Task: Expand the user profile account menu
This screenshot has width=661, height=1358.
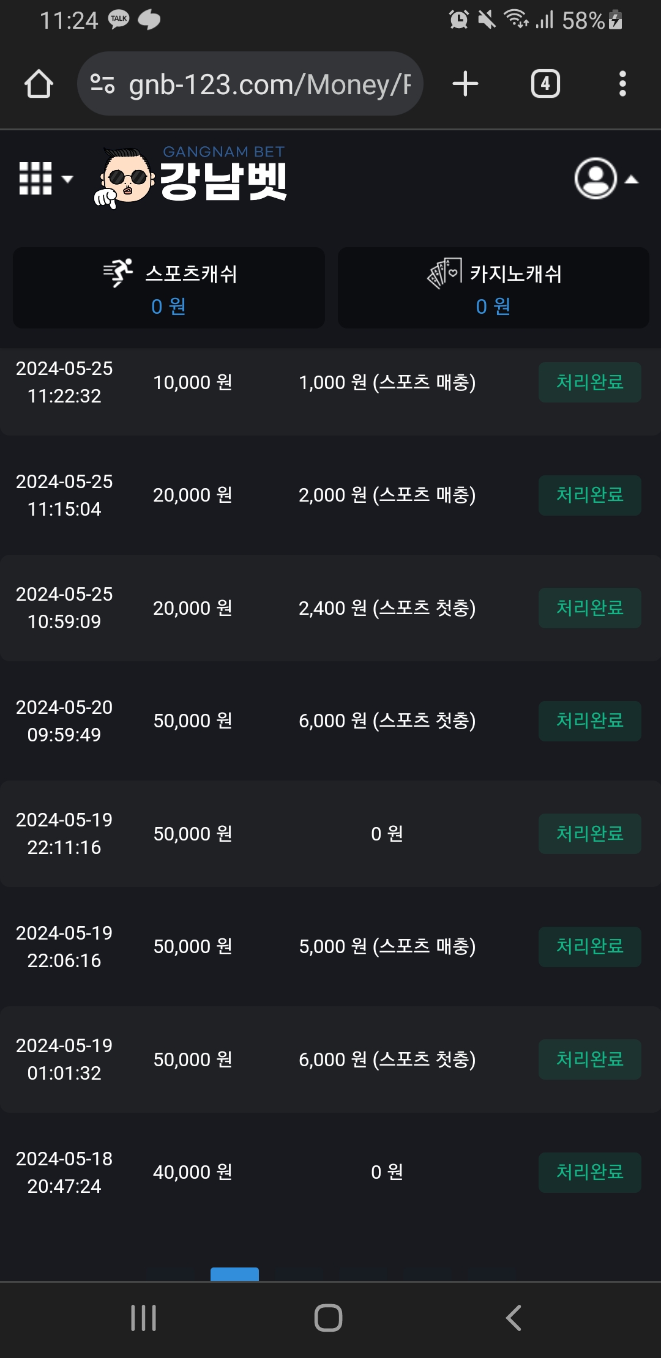Action: point(605,179)
